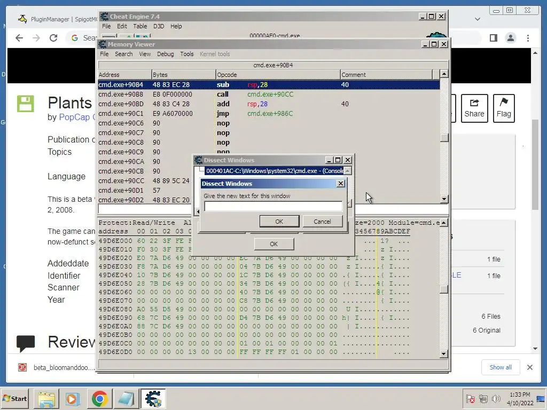Viewport: 547px width, 410px height.
Task: Dismiss the downloads bar
Action: click(x=529, y=367)
